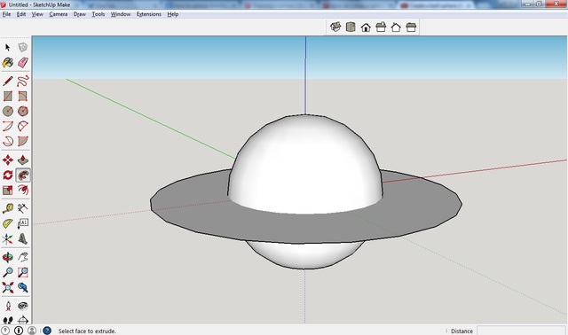Screen dimensions: 568x335
Task: Select the Protractor tool
Action: [8, 223]
